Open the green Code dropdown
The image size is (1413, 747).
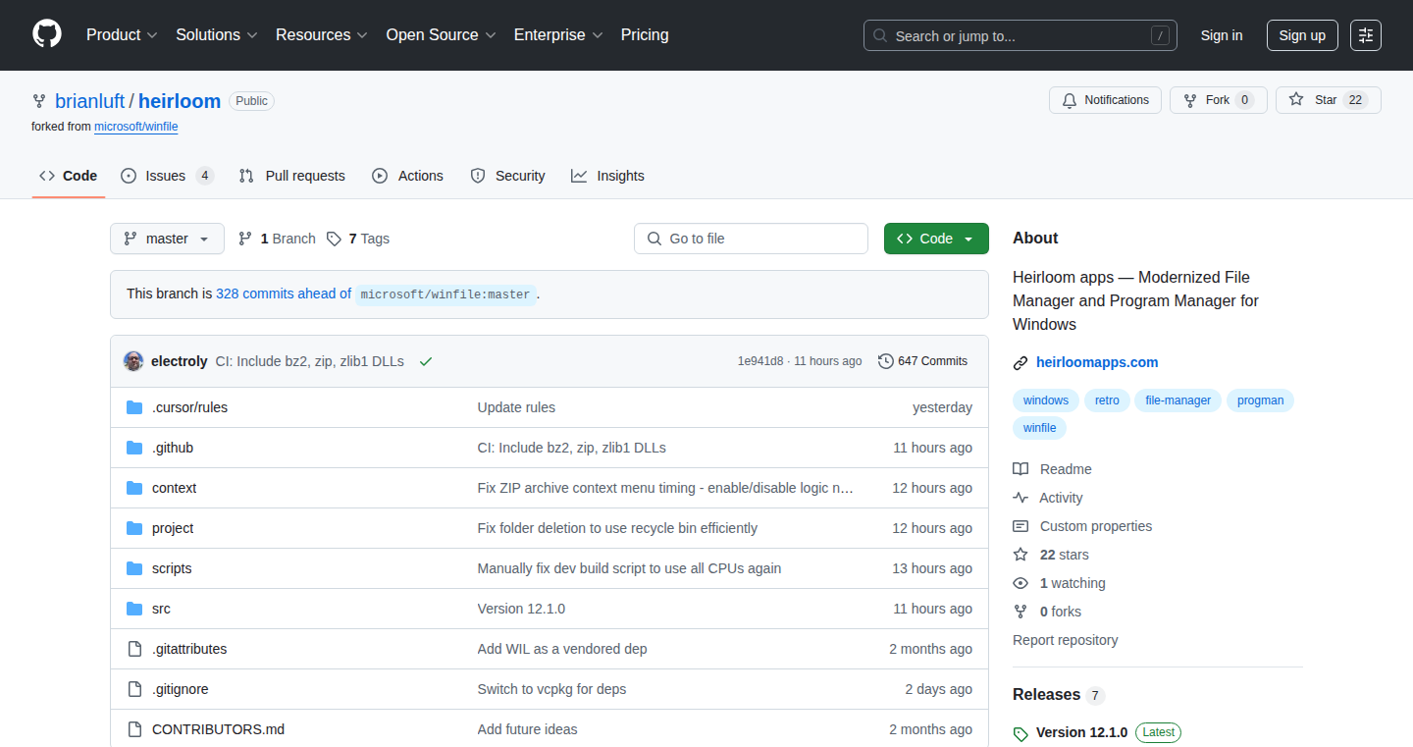[936, 239]
